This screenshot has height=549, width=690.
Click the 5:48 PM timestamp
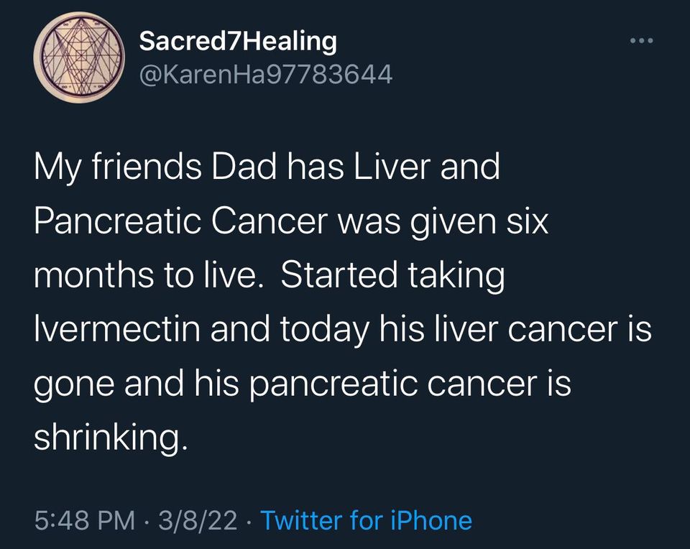[x=84, y=520]
